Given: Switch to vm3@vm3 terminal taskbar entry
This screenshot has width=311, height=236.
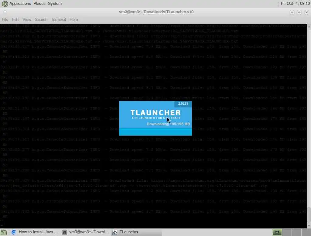Looking at the screenshot, I should [x=85, y=232].
